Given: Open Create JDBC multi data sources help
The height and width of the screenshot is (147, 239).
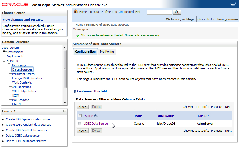Looking at the screenshot, I should point(26,130).
